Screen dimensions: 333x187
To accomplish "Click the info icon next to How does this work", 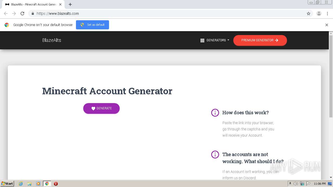I will pos(215,113).
